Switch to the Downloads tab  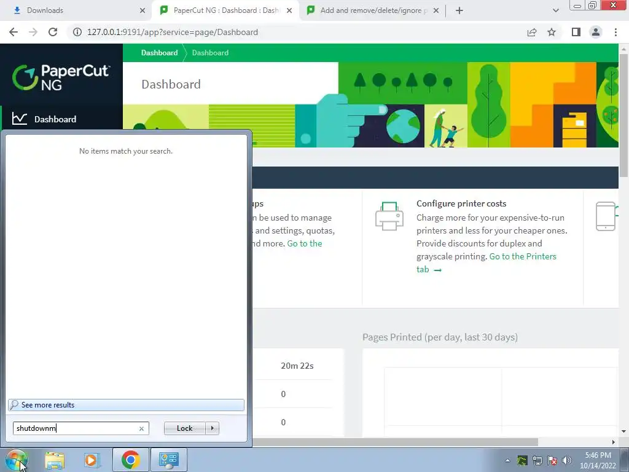click(x=77, y=10)
